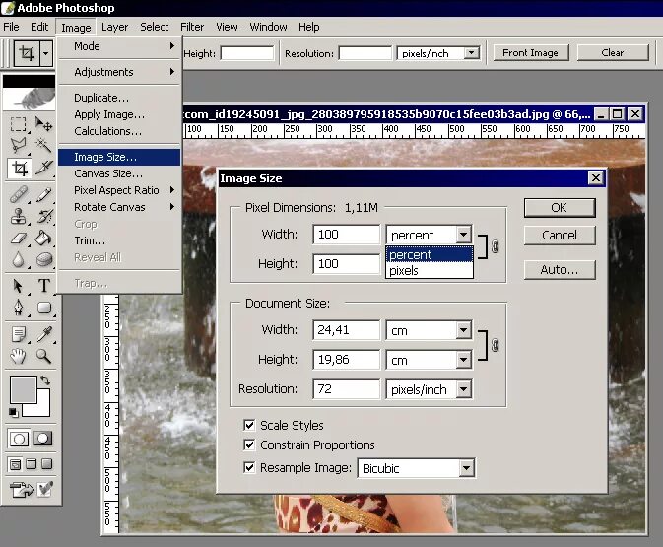This screenshot has height=547, width=663.
Task: Expand the Rotate Canvas submenu
Action: click(x=119, y=207)
